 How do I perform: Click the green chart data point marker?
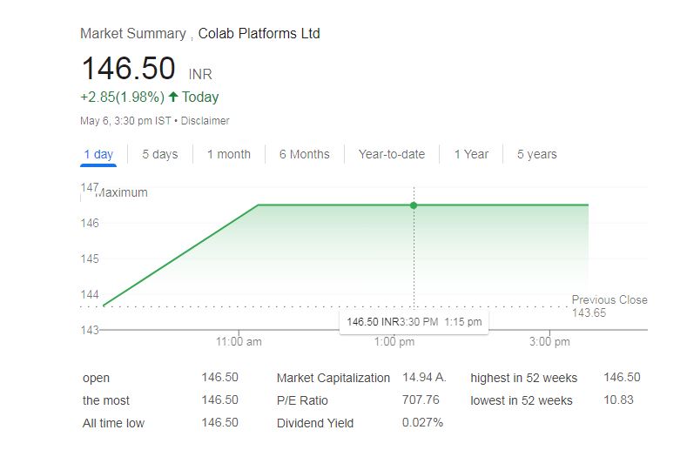click(x=414, y=205)
